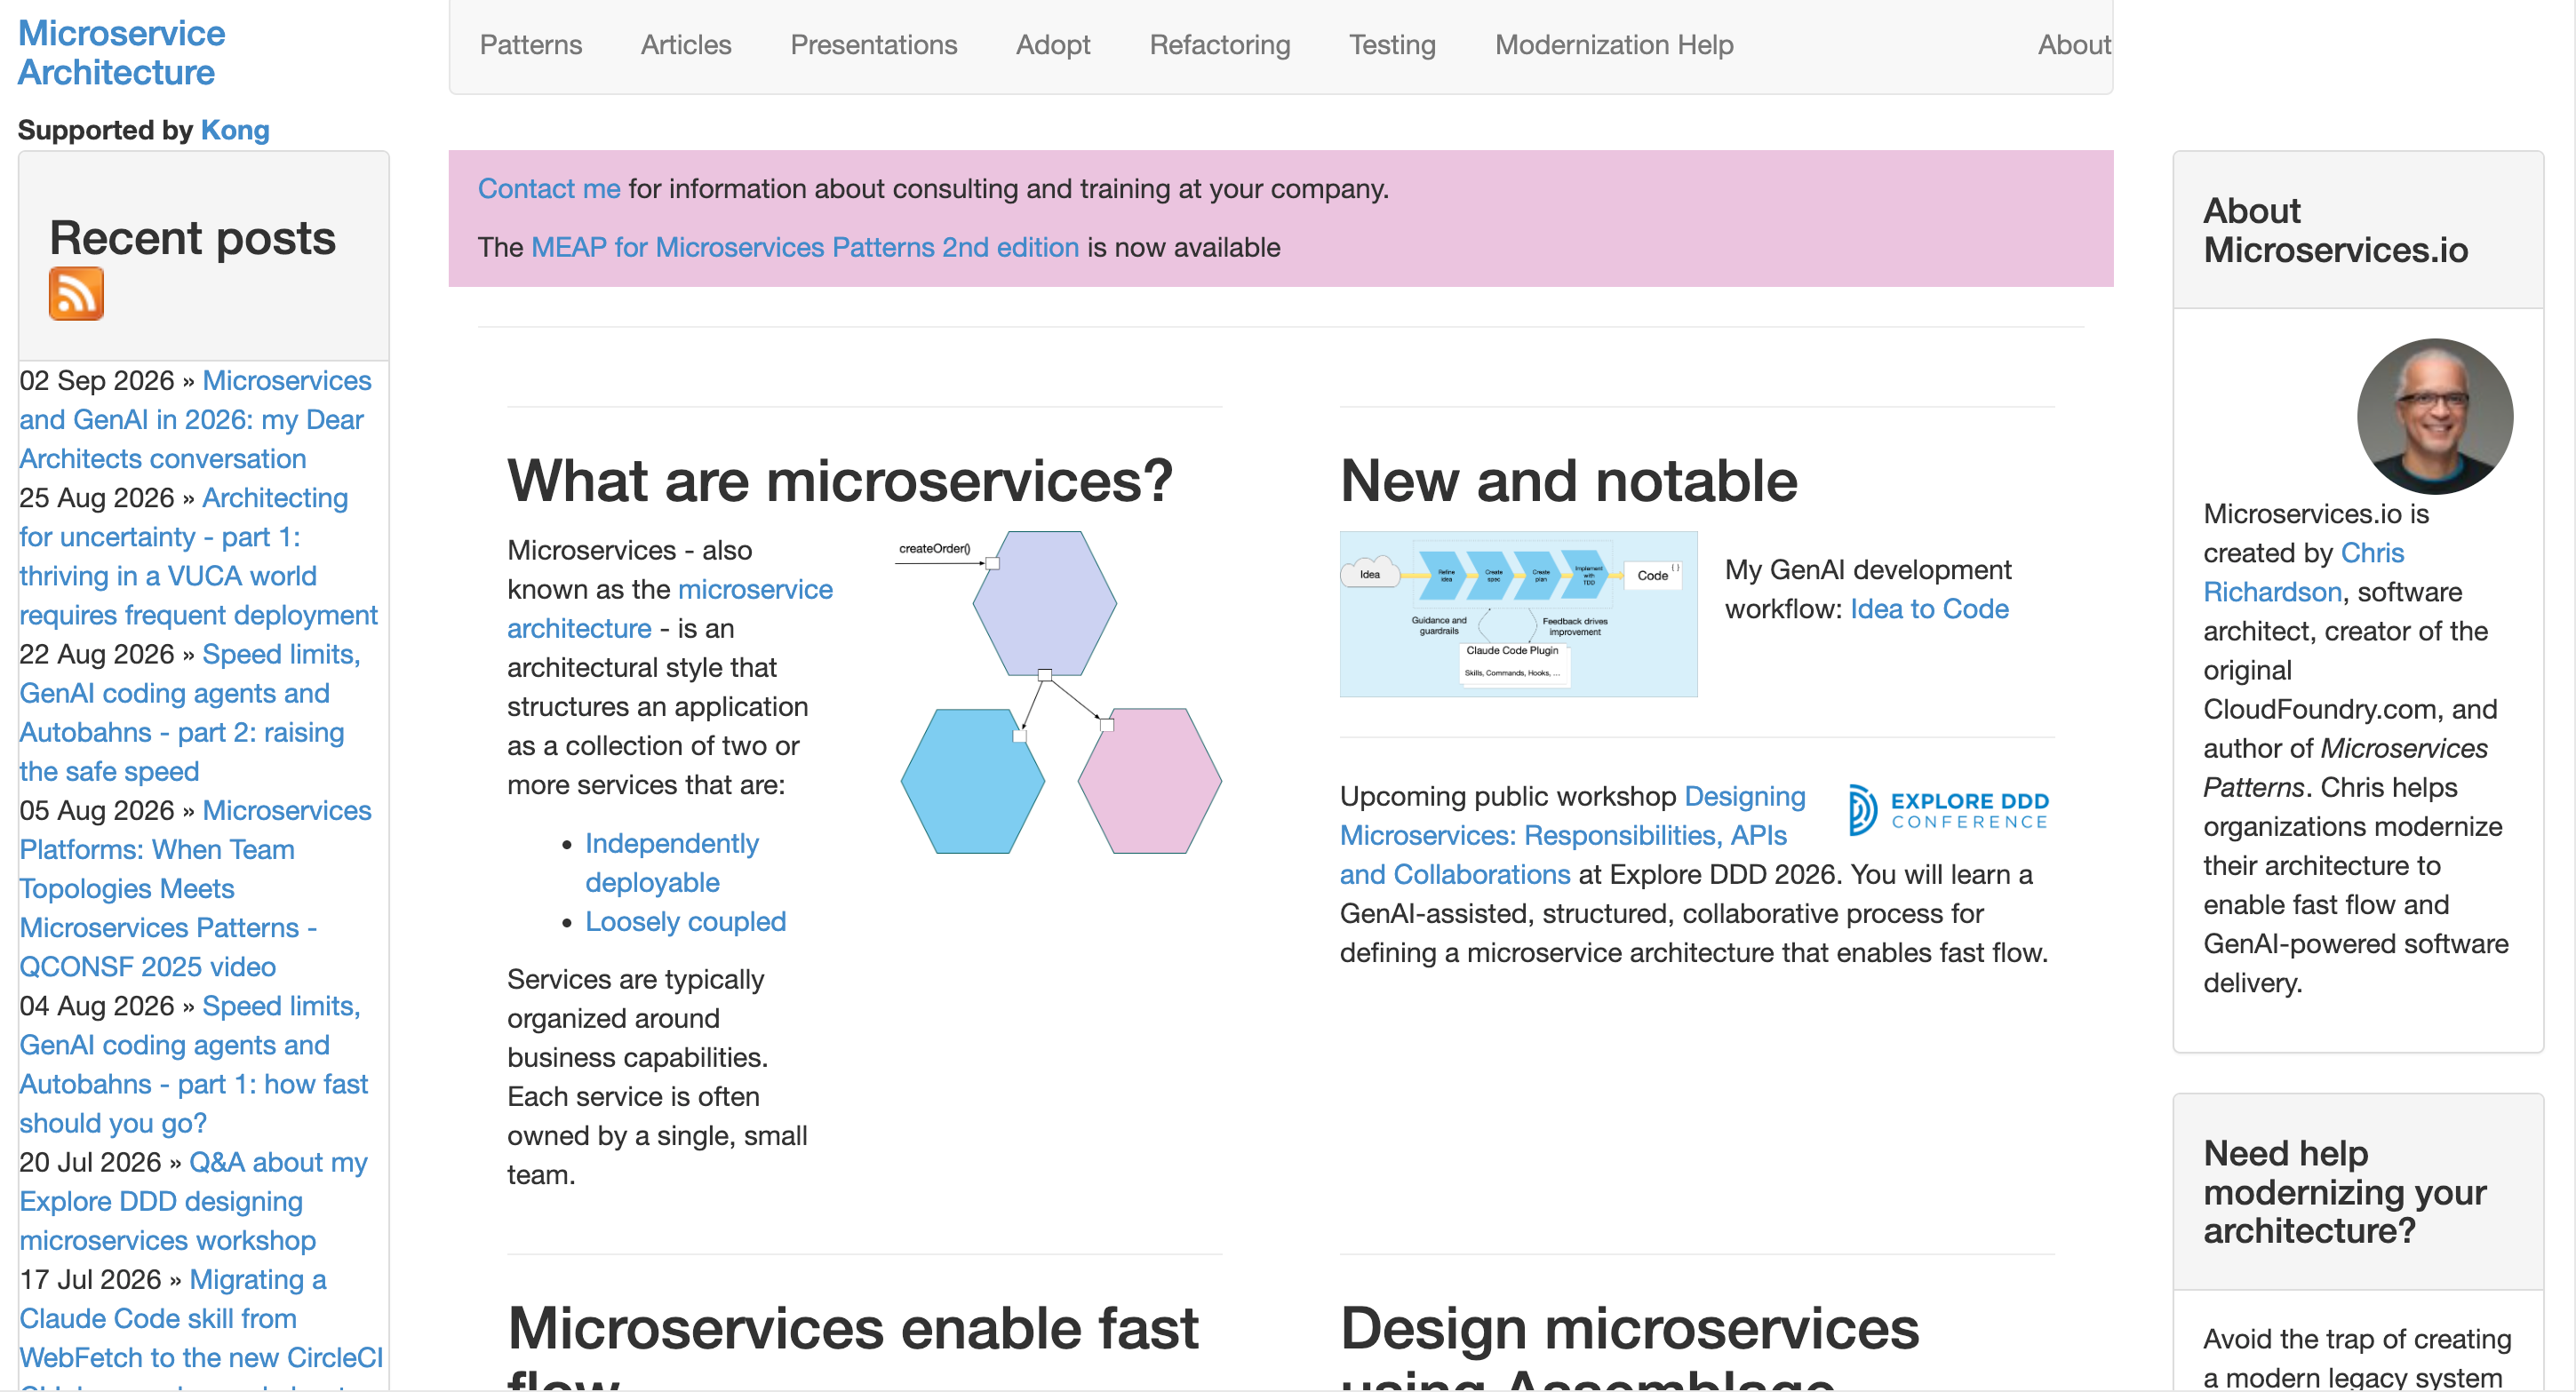
Task: Click the What are microservices? heading
Action: pyautogui.click(x=840, y=480)
